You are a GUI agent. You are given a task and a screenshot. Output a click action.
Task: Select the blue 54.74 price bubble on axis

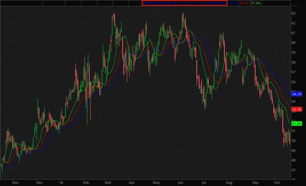(297, 94)
